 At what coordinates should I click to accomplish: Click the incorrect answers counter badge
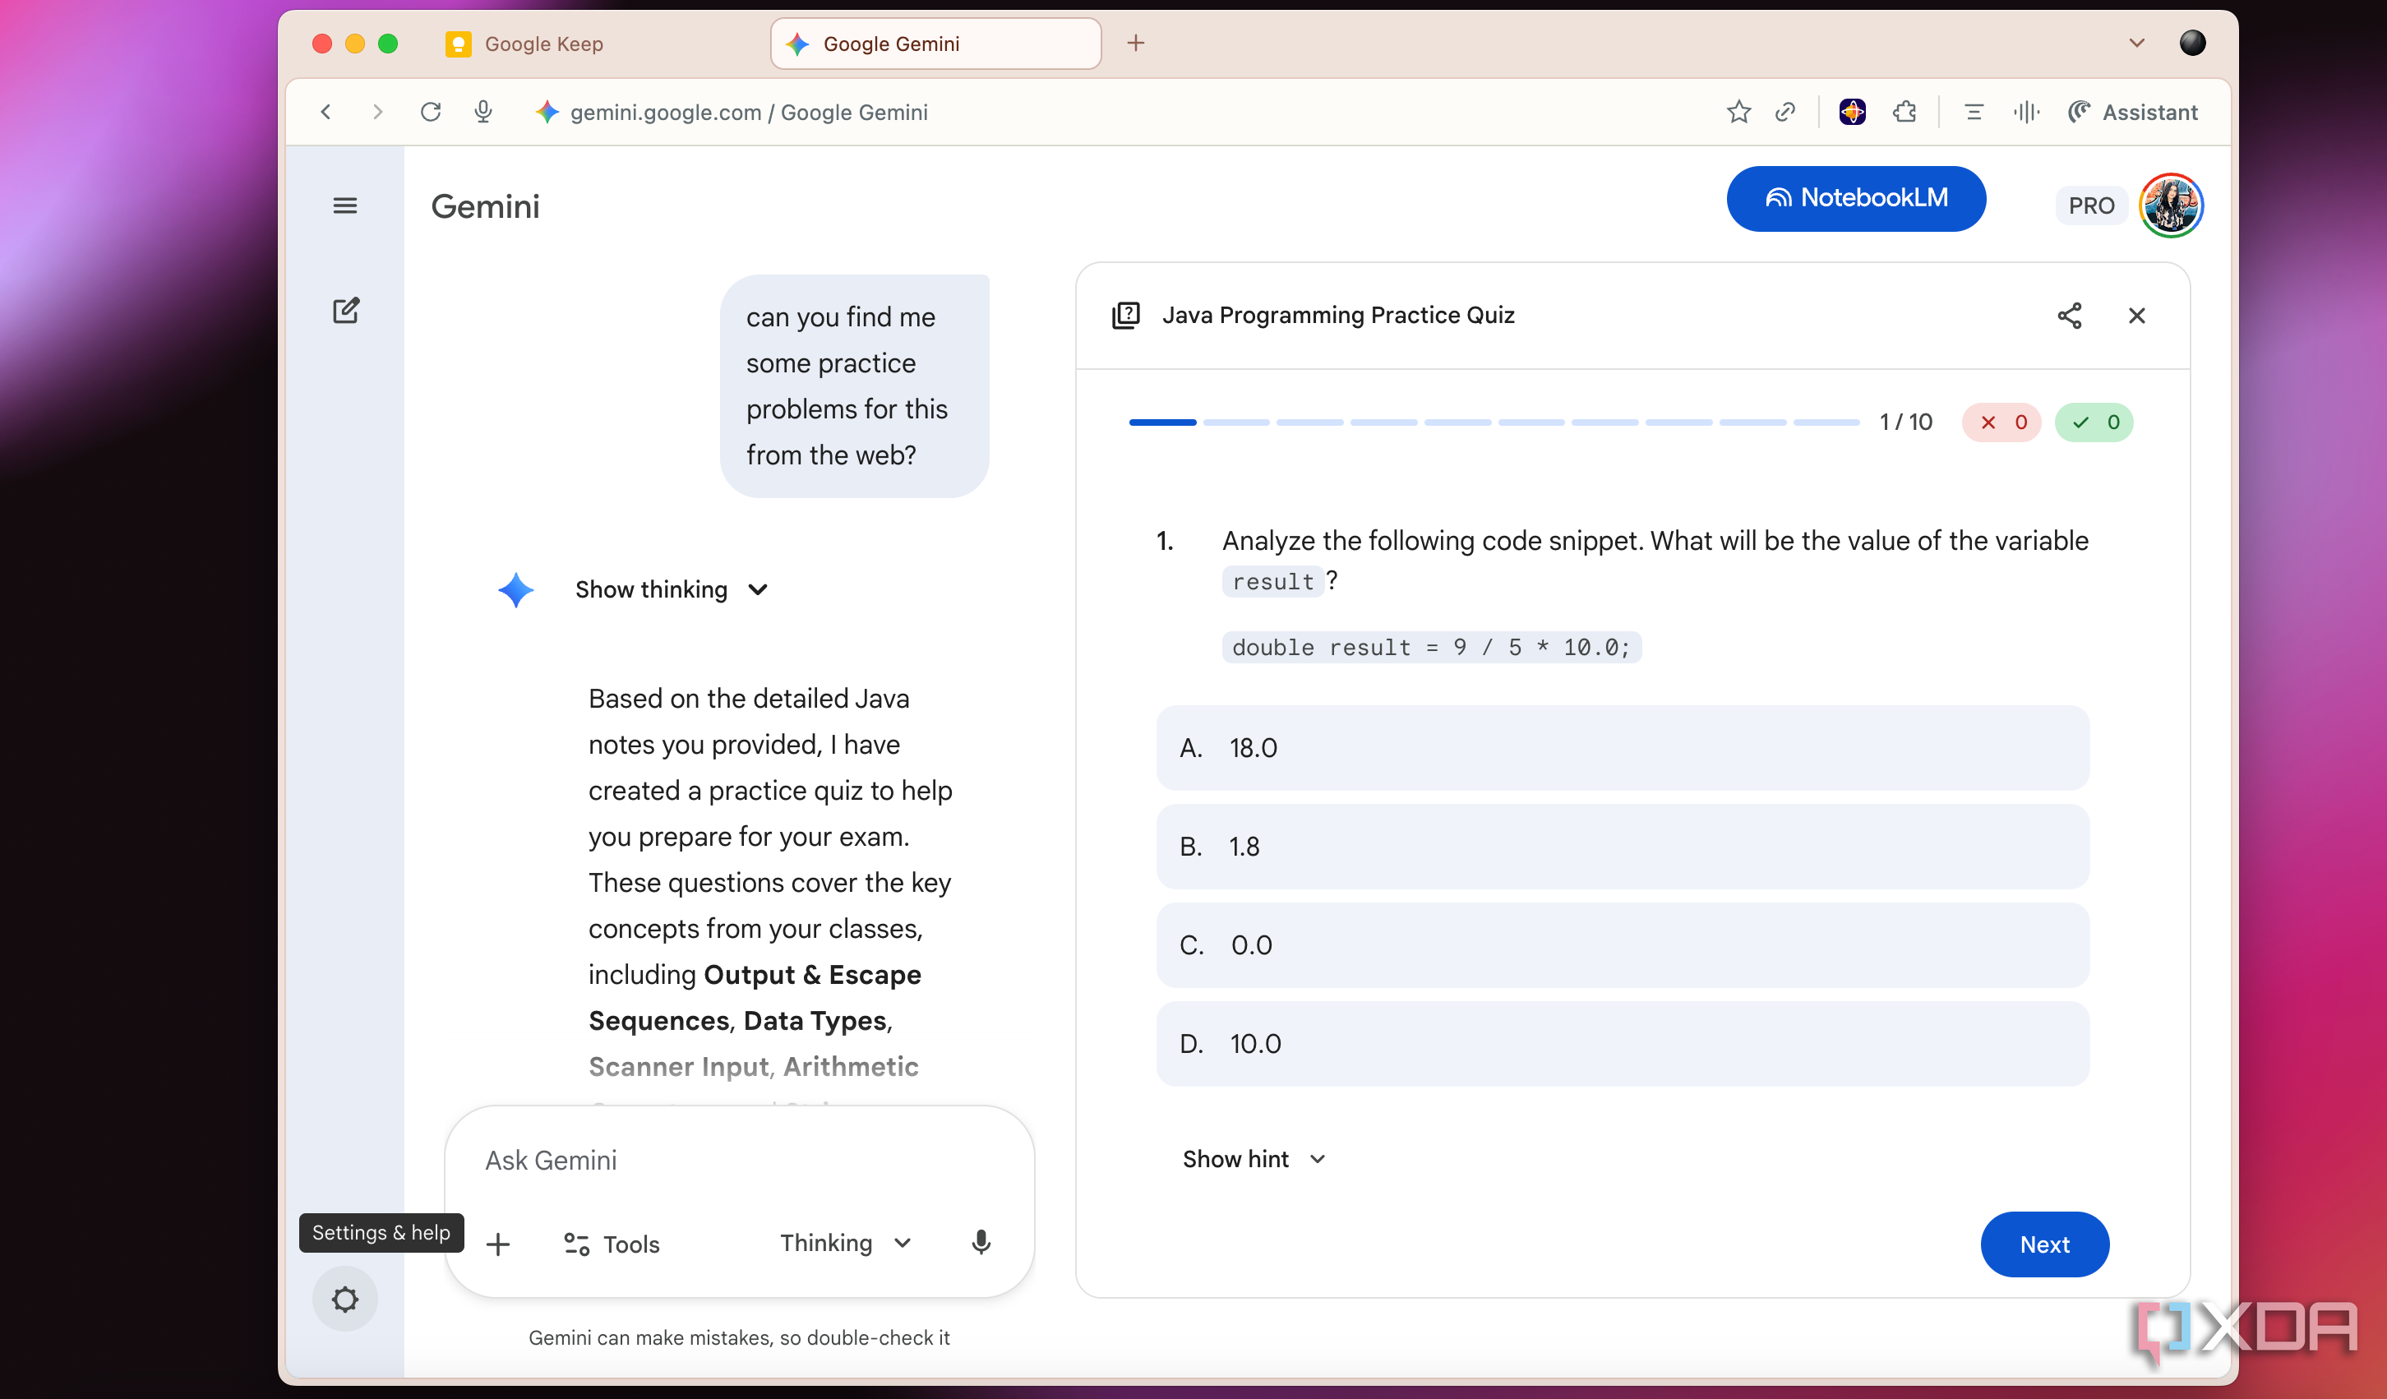point(2001,422)
